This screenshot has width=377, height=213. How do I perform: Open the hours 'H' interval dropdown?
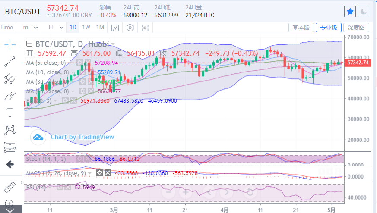(55, 28)
